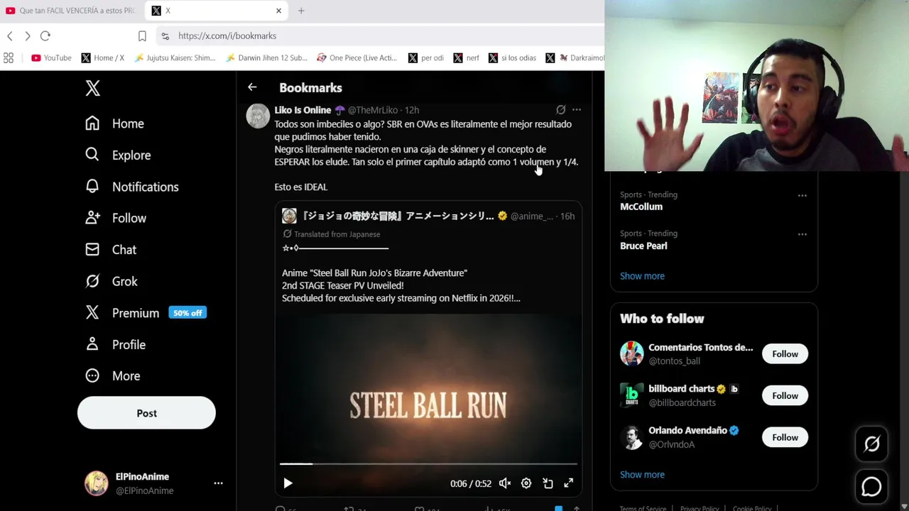
Task: Open options for McCollum trend
Action: (x=802, y=195)
